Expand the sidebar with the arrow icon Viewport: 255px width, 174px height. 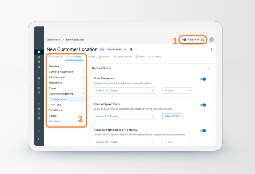pos(39,139)
